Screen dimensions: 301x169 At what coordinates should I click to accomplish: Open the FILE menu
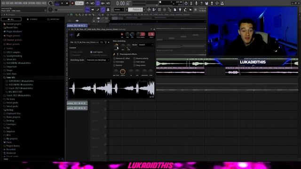click(3, 3)
